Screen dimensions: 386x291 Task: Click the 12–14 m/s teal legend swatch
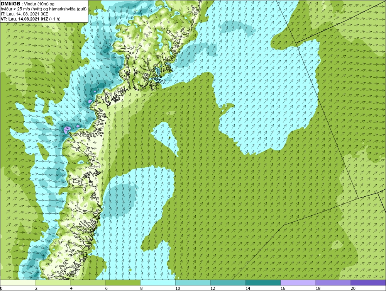point(228,282)
